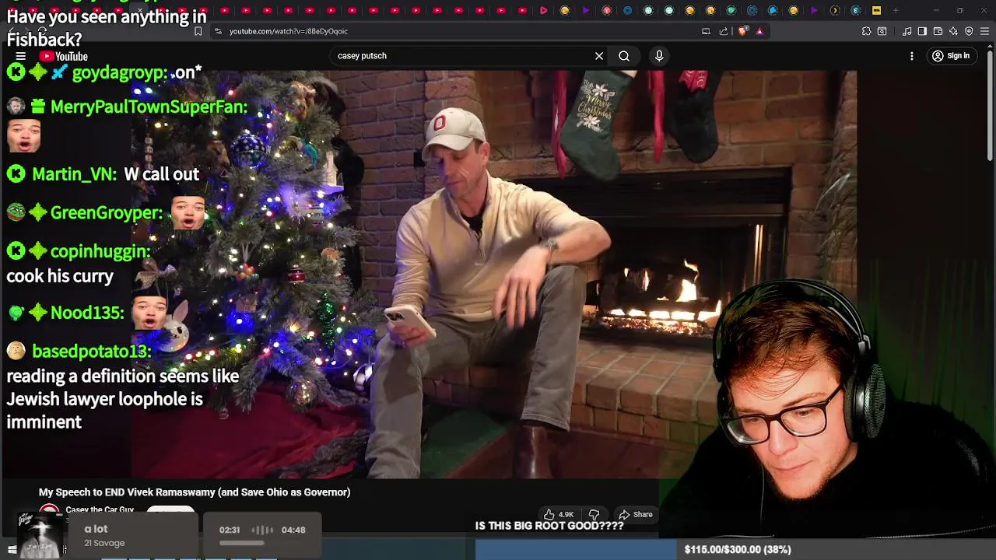Open the browser extensions puzzle icon
996x560 pixels.
point(866,31)
